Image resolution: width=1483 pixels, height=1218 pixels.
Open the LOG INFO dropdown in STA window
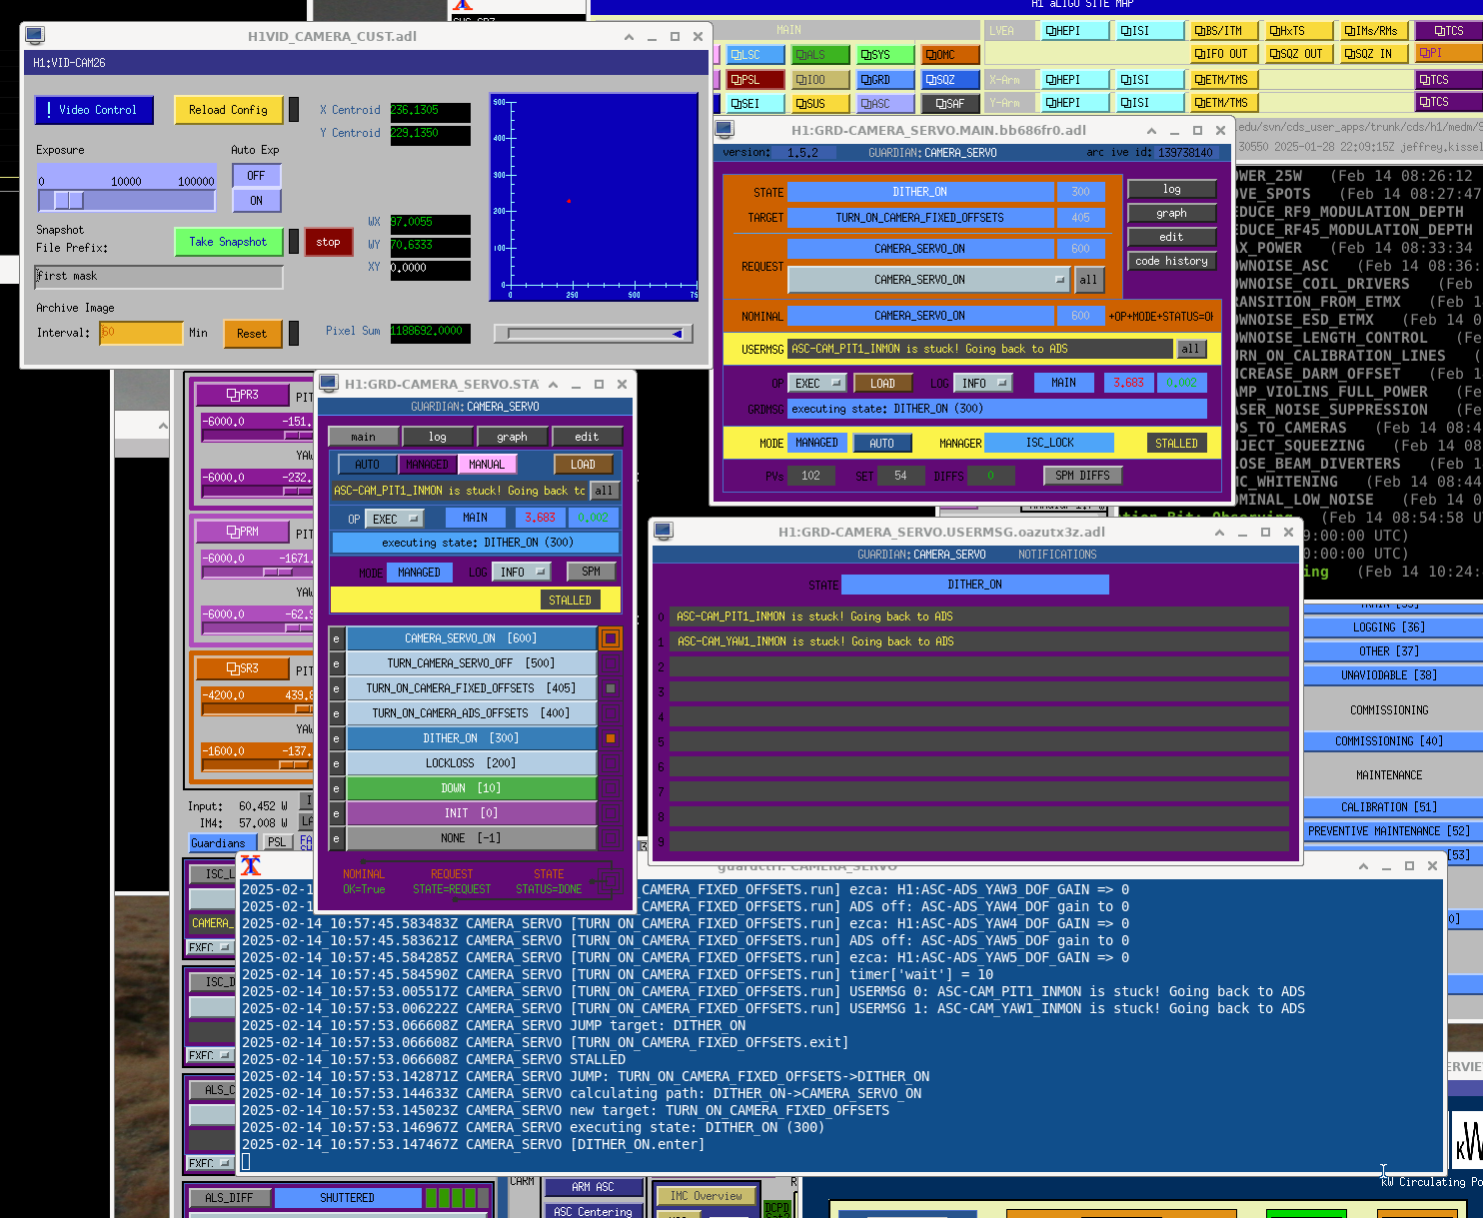tap(522, 572)
